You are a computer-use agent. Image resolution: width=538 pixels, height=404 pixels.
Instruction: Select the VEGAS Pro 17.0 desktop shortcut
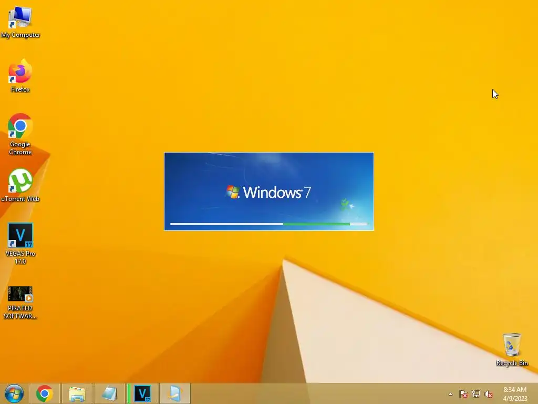pyautogui.click(x=20, y=243)
